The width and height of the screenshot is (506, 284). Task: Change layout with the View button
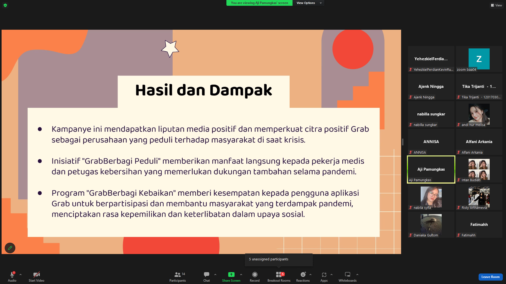pos(497,5)
